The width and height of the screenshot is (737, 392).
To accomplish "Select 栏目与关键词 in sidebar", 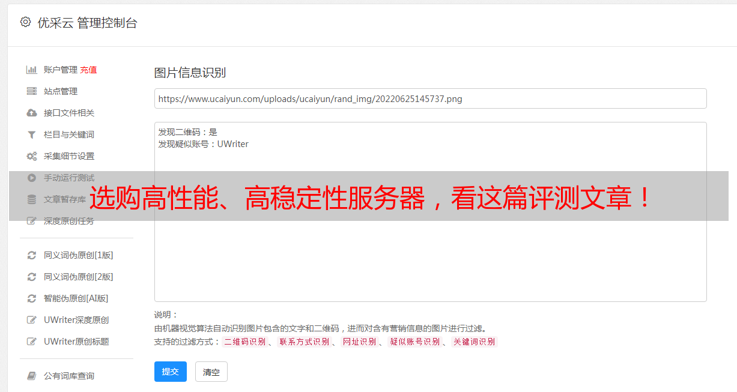I will tap(69, 134).
